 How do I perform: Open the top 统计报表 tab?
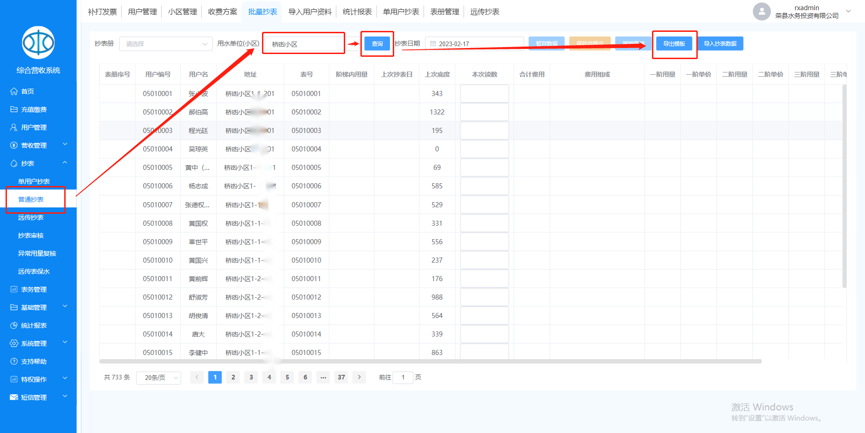357,12
